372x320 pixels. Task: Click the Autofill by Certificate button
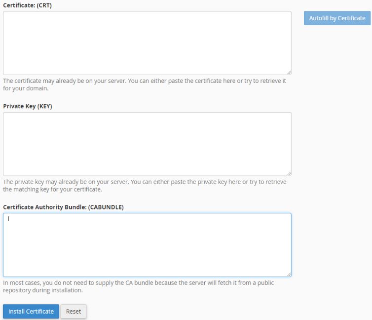337,18
